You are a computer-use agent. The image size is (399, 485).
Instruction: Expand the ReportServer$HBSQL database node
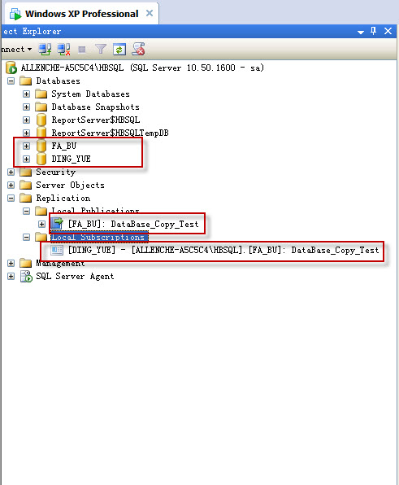click(x=27, y=120)
